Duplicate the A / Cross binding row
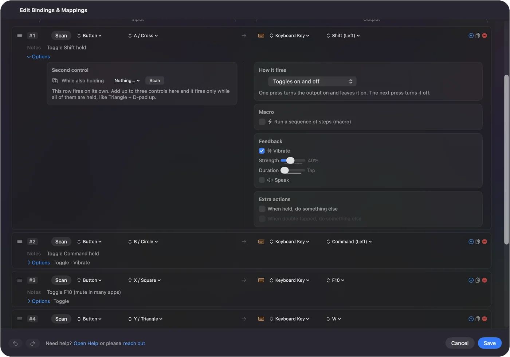Screen dimensions: 510x357 pyautogui.click(x=478, y=36)
